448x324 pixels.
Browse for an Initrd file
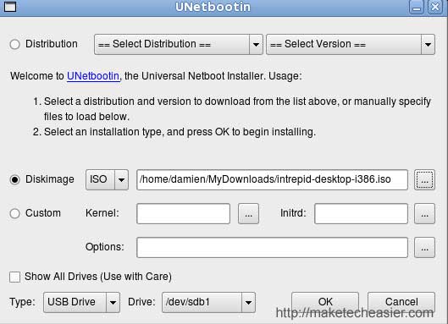coord(424,213)
